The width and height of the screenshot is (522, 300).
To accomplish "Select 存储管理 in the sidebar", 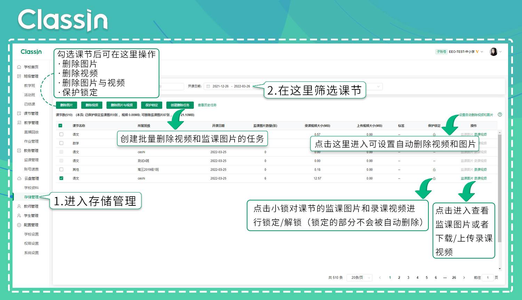I will (31, 197).
